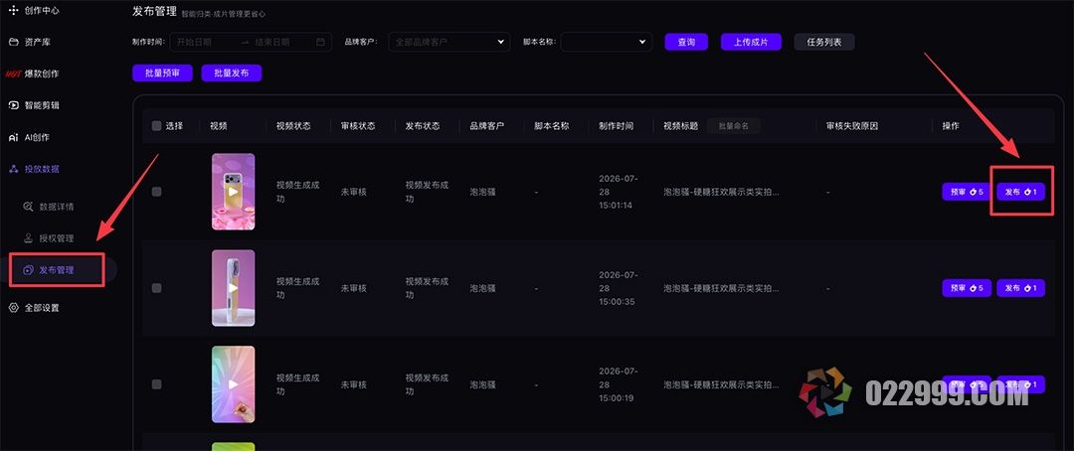Click 发布 for the 15:01:14 video

pos(1020,193)
